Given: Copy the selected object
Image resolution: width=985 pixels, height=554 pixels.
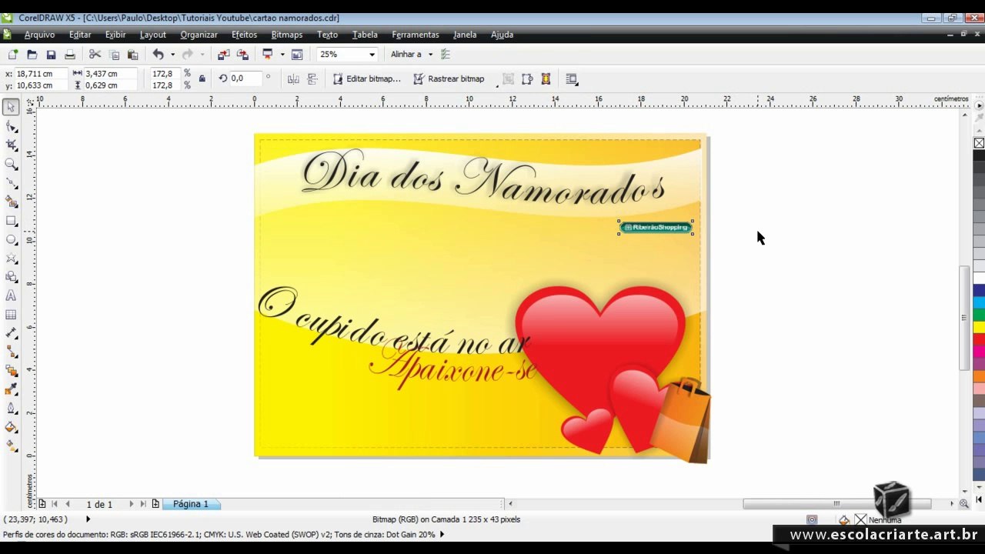Looking at the screenshot, I should 115,55.
